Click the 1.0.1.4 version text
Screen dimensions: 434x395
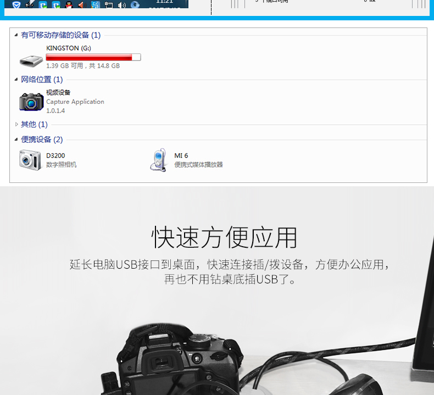click(55, 111)
